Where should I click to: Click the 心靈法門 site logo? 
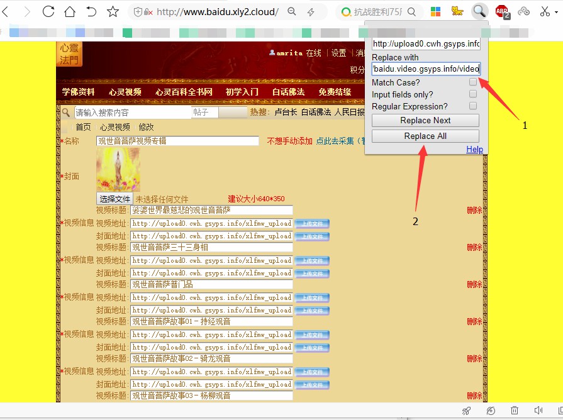[x=69, y=54]
